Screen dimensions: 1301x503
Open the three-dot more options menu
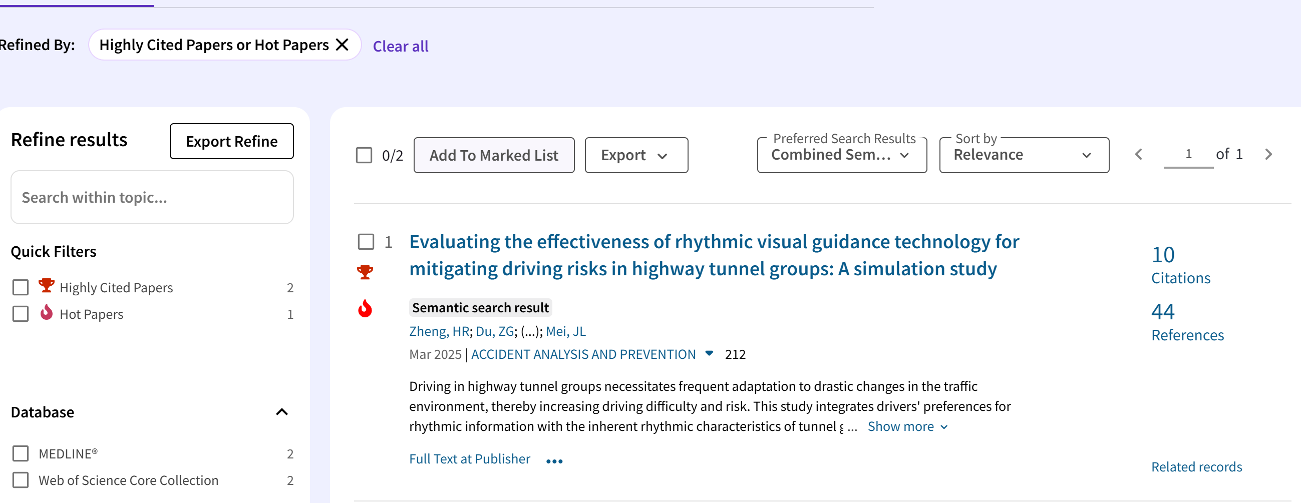point(554,460)
